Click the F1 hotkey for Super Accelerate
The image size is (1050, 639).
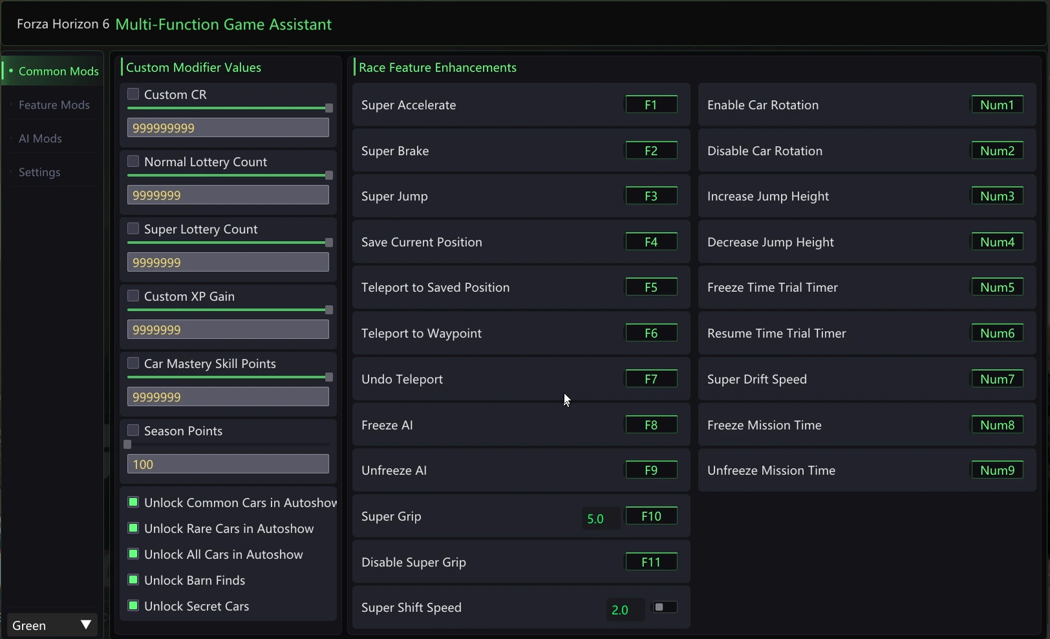point(651,105)
